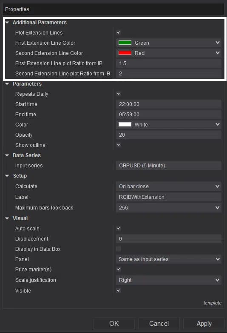Toggle the Repeats Daily checkbox
Image resolution: width=227 pixels, height=333 pixels.
[x=119, y=94]
